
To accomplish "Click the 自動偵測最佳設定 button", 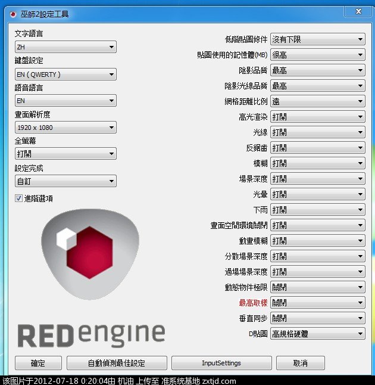I will [117, 363].
